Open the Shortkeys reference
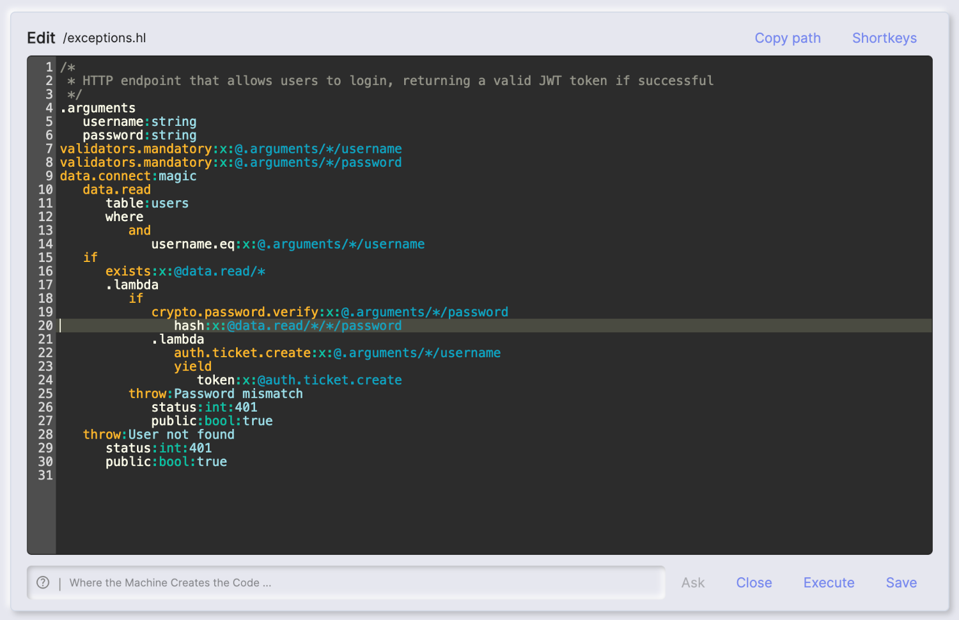959x620 pixels. pos(884,38)
